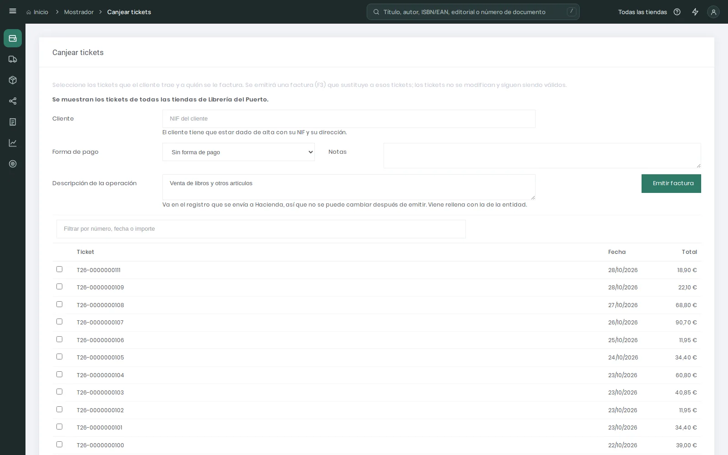
Task: Click ticket number T26-0000000104
Action: point(101,375)
